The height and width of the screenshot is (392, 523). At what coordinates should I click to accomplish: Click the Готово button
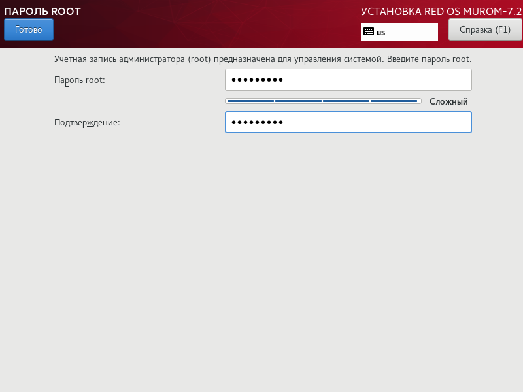pyautogui.click(x=29, y=29)
